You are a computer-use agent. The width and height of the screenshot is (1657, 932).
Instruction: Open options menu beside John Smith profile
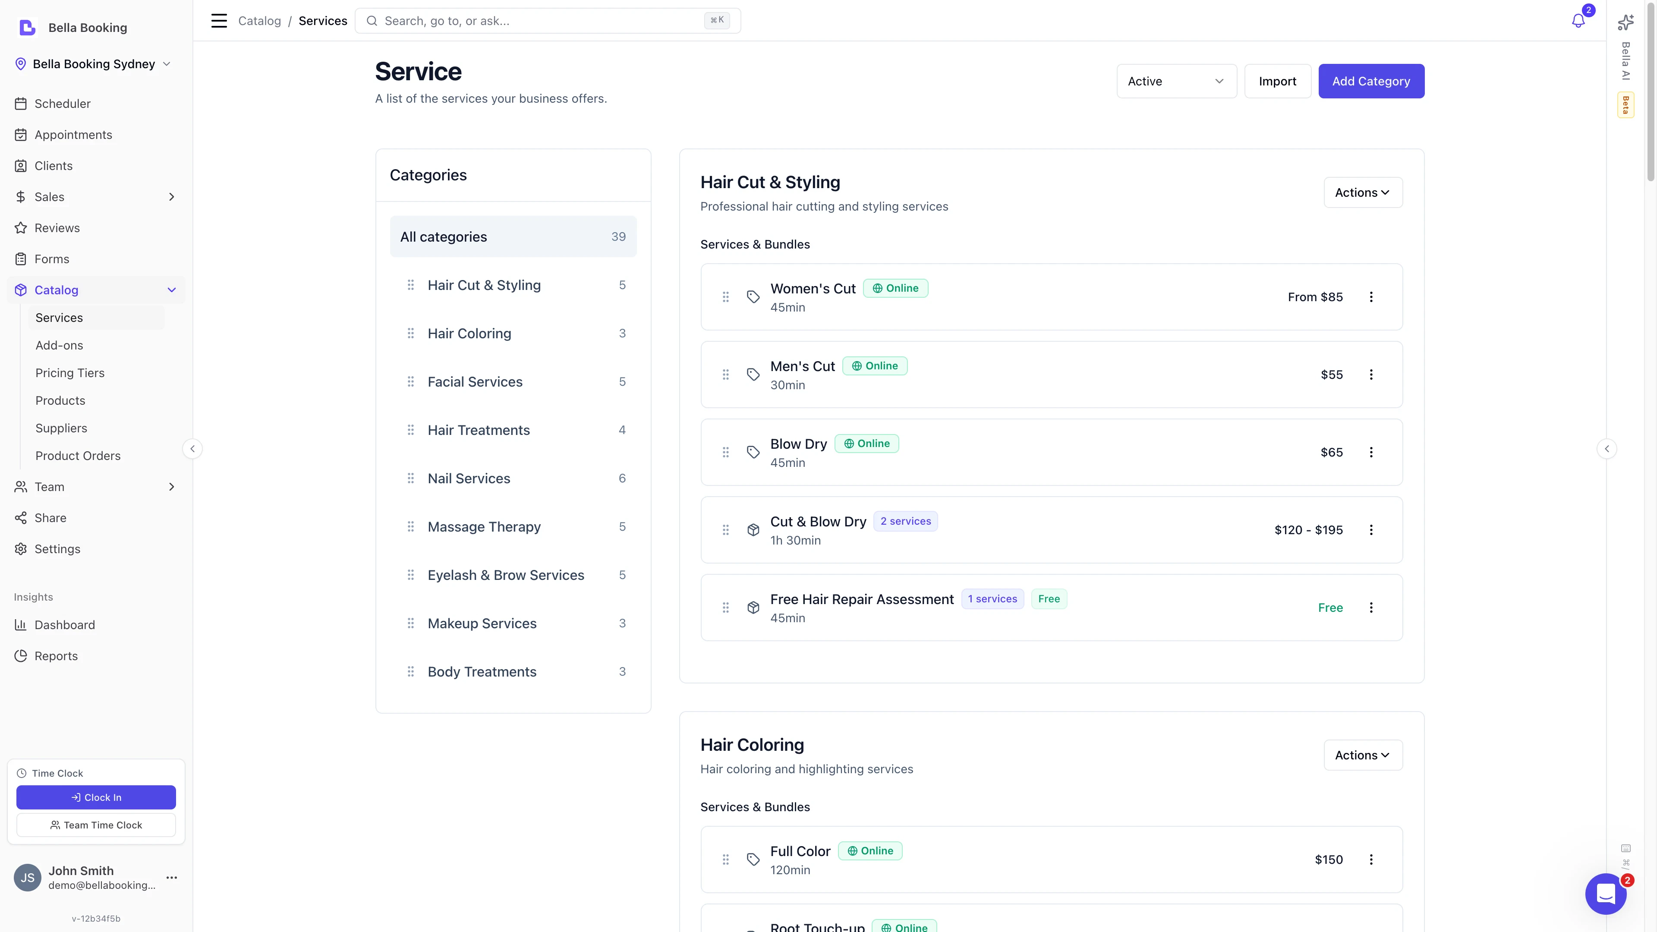coord(171,877)
